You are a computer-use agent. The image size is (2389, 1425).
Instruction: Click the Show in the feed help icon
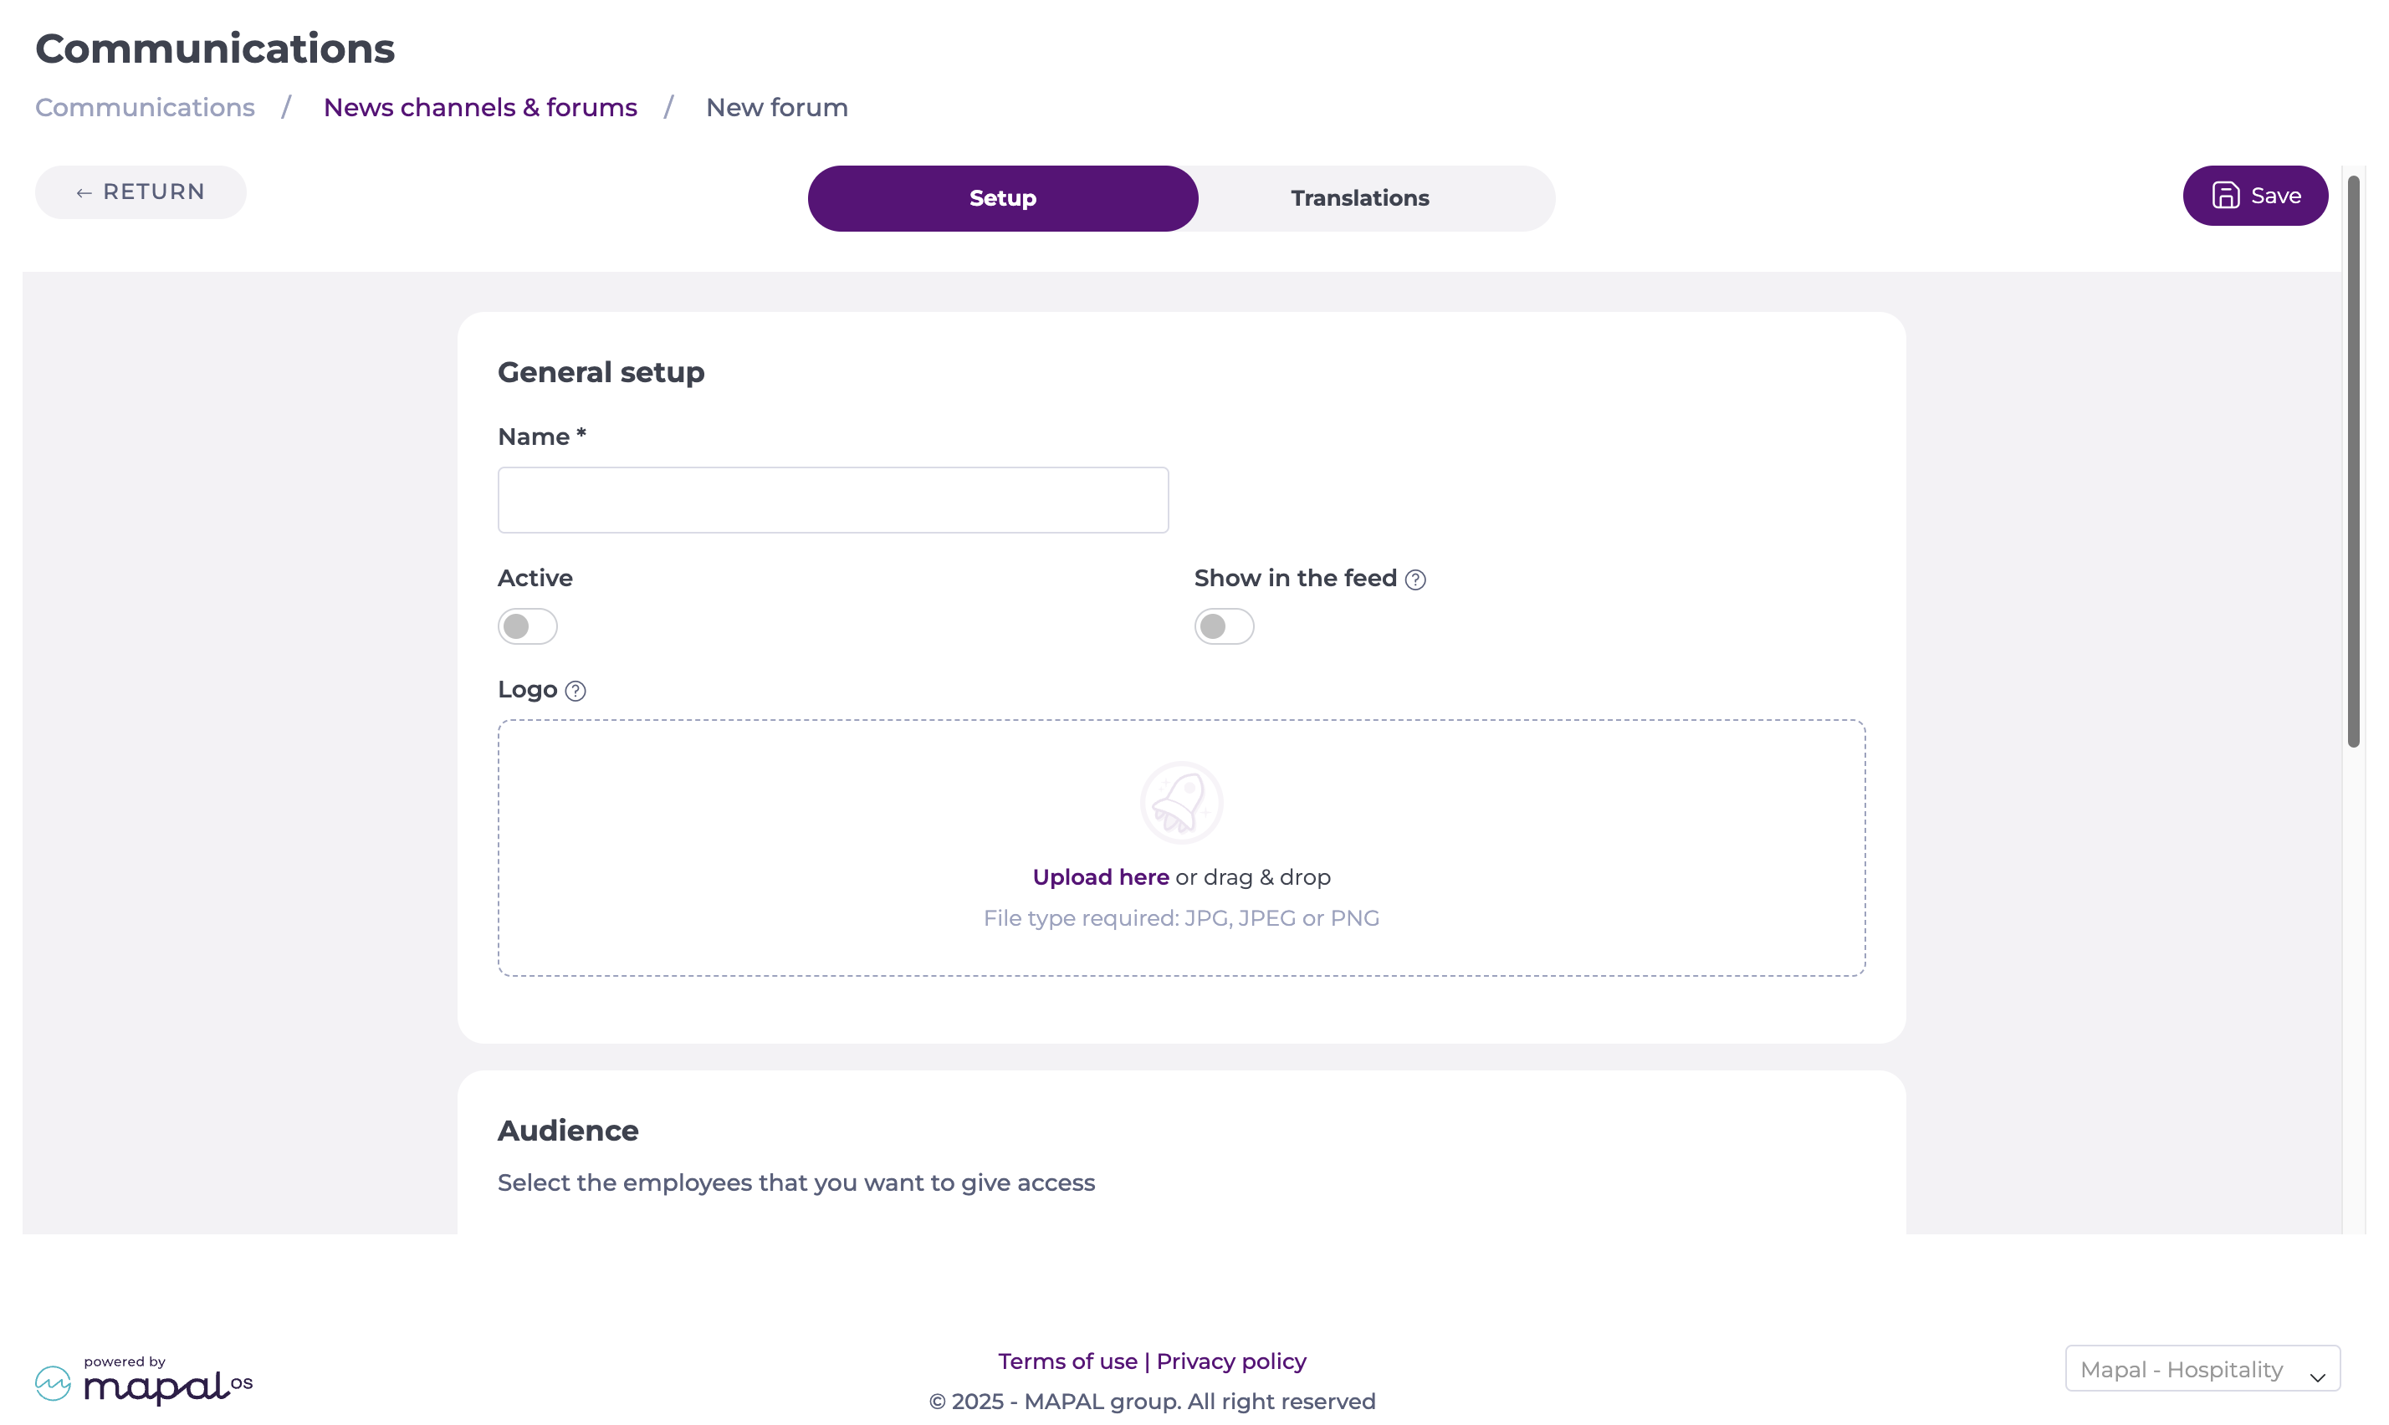(1414, 579)
